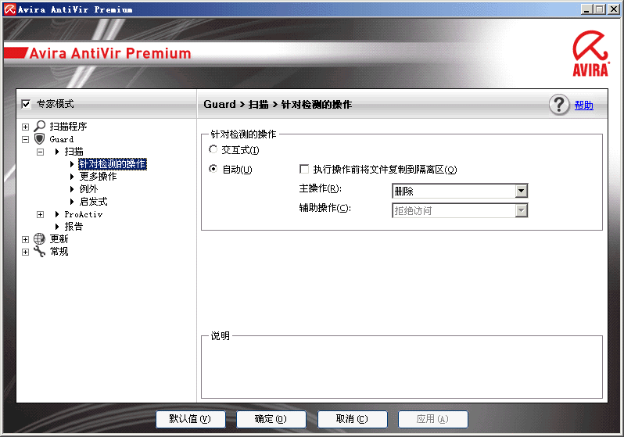Click the magnifier icon beside 扫描程序
Screen dimensions: 624x437
39,126
